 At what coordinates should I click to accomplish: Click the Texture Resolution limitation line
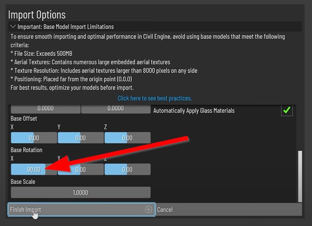(104, 71)
